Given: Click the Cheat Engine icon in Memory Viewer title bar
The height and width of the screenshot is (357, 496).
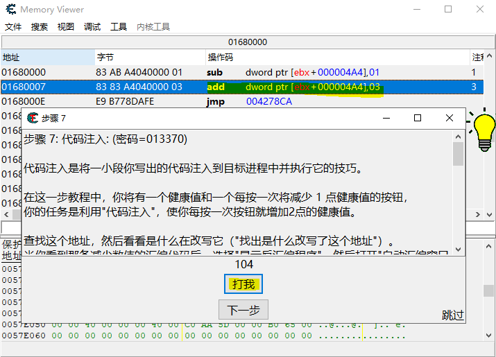Looking at the screenshot, I should [11, 9].
